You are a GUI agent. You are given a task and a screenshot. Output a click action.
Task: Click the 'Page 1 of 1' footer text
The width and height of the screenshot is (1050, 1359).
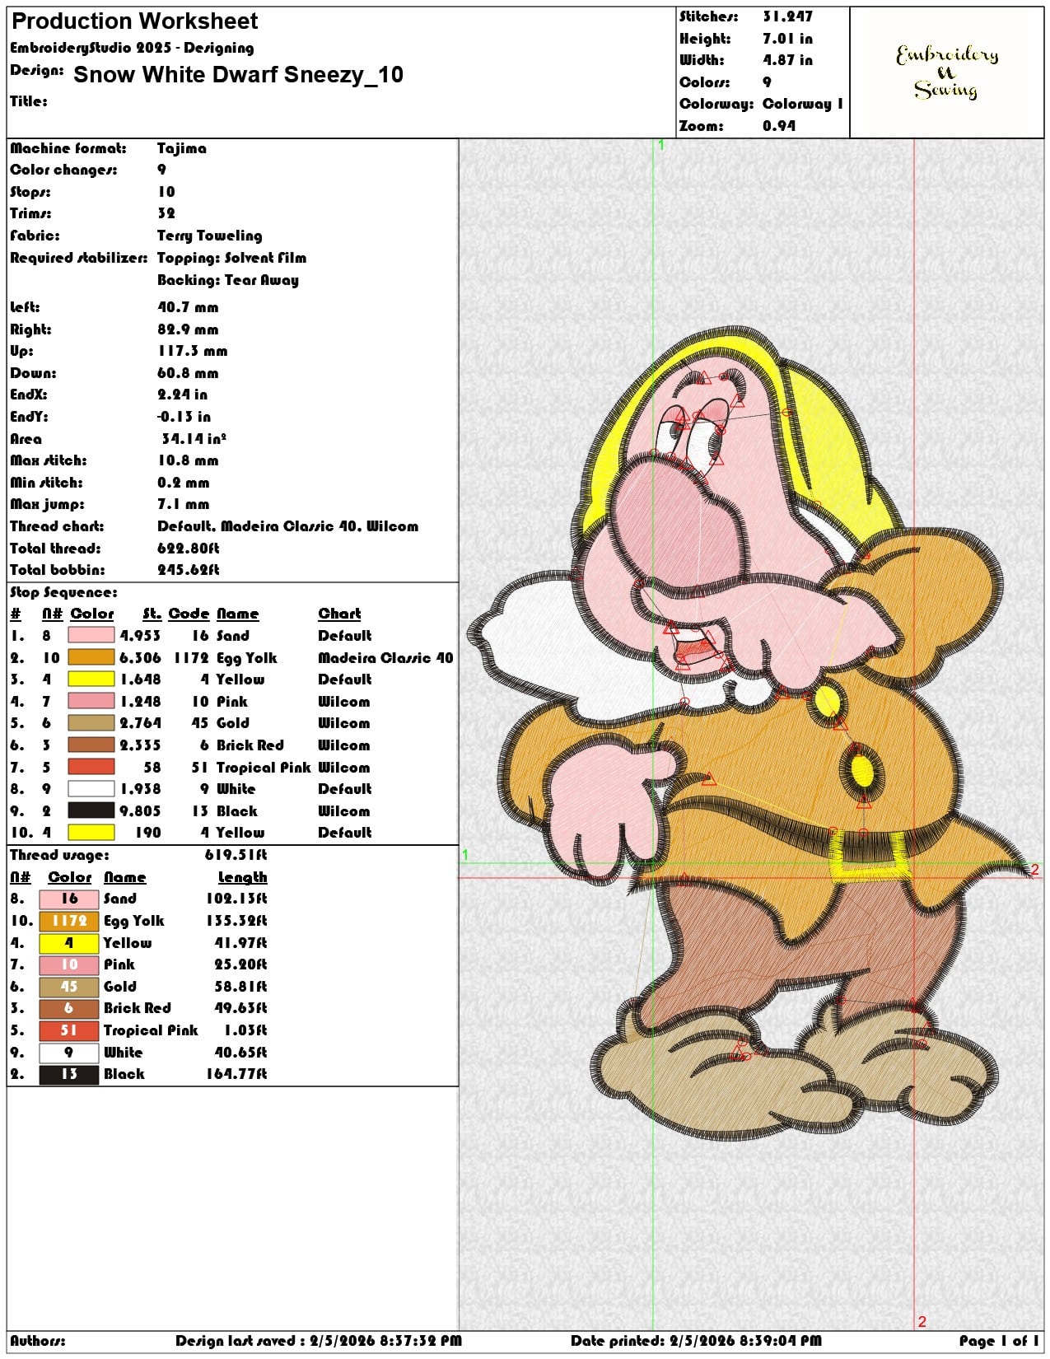pyautogui.click(x=999, y=1341)
